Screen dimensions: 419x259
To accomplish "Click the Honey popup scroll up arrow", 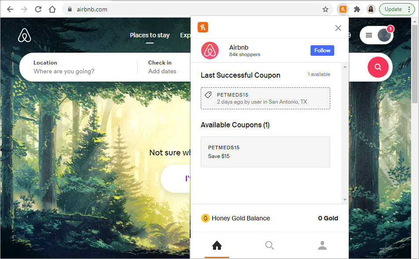I will pyautogui.click(x=345, y=67).
